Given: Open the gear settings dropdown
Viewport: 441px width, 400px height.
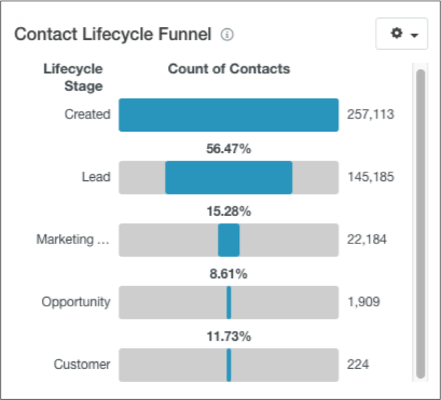Looking at the screenshot, I should coord(402,34).
